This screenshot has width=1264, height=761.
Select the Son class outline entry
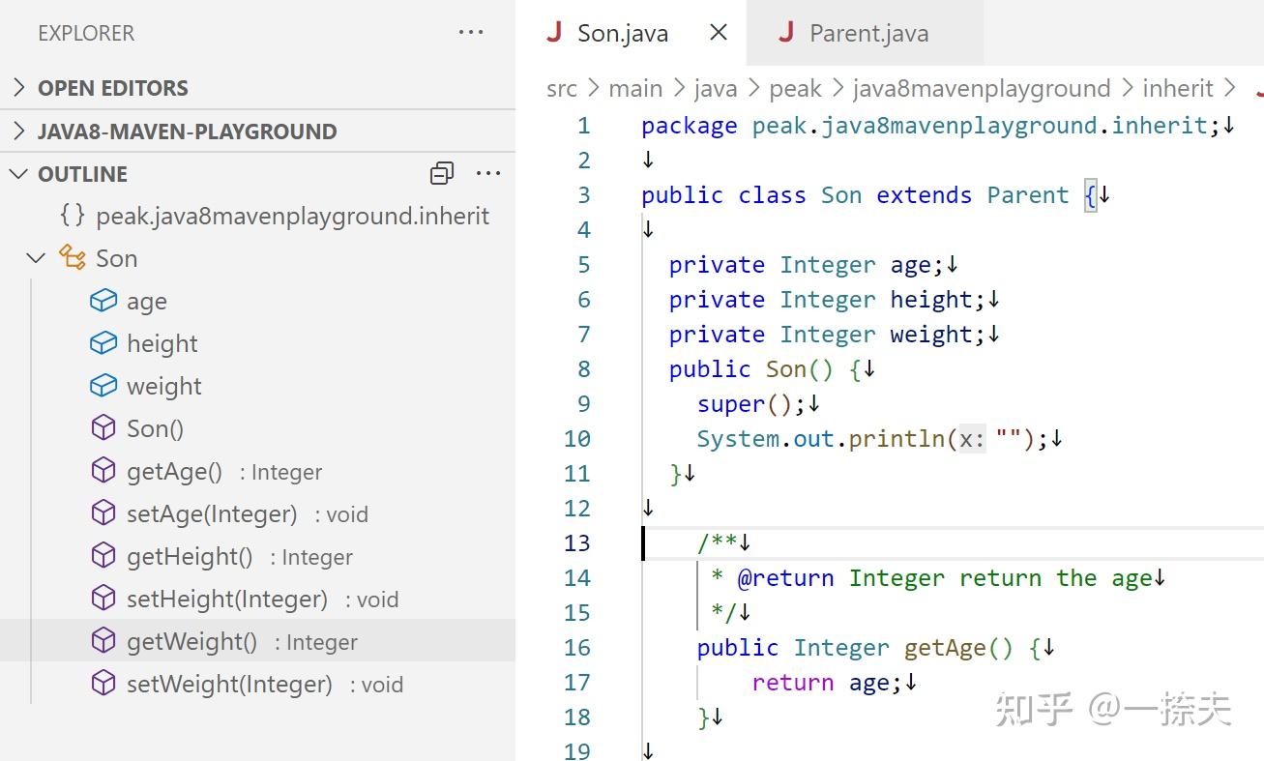[x=117, y=258]
